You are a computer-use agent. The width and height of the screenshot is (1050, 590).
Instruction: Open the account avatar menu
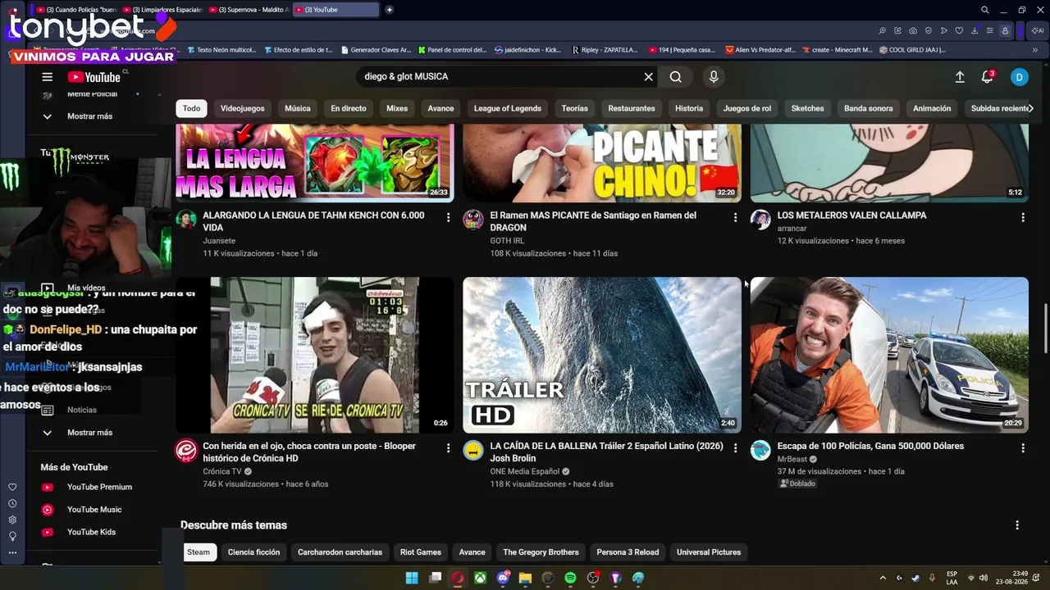click(1020, 77)
